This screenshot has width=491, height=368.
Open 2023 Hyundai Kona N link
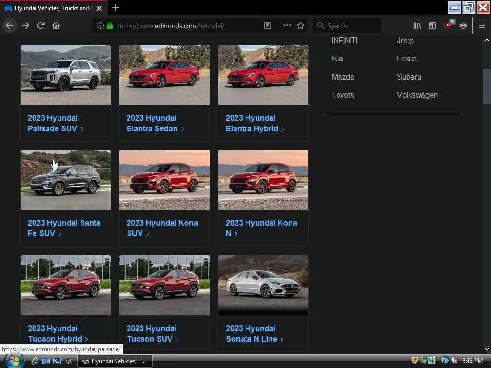pyautogui.click(x=261, y=228)
